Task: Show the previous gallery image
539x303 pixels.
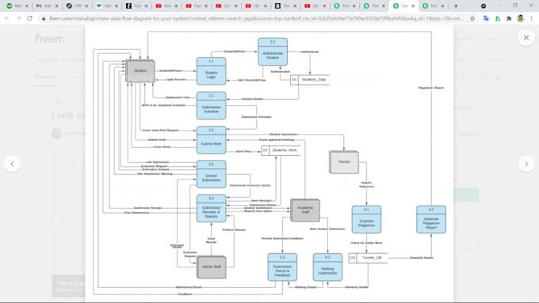Action: point(13,164)
